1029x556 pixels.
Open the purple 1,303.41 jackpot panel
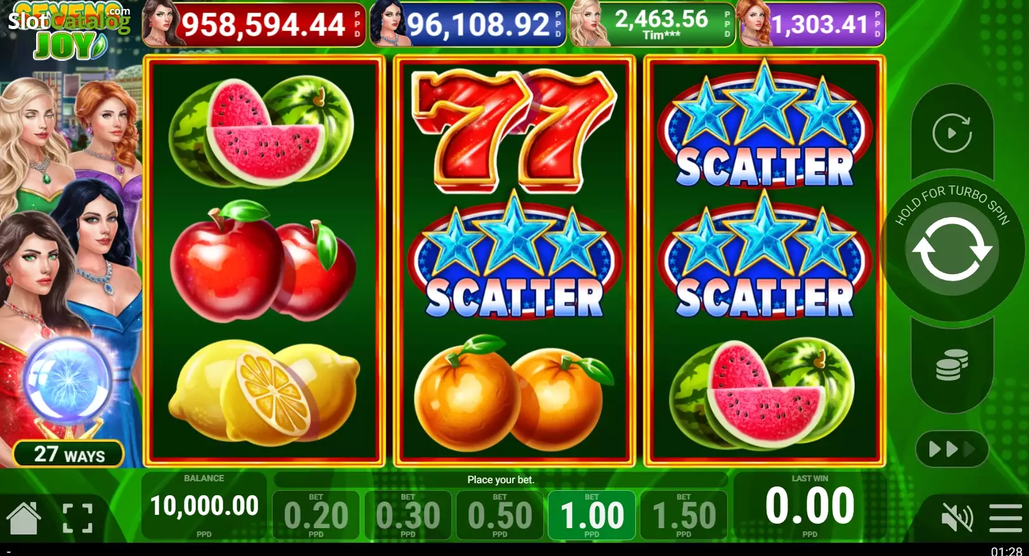point(812,24)
